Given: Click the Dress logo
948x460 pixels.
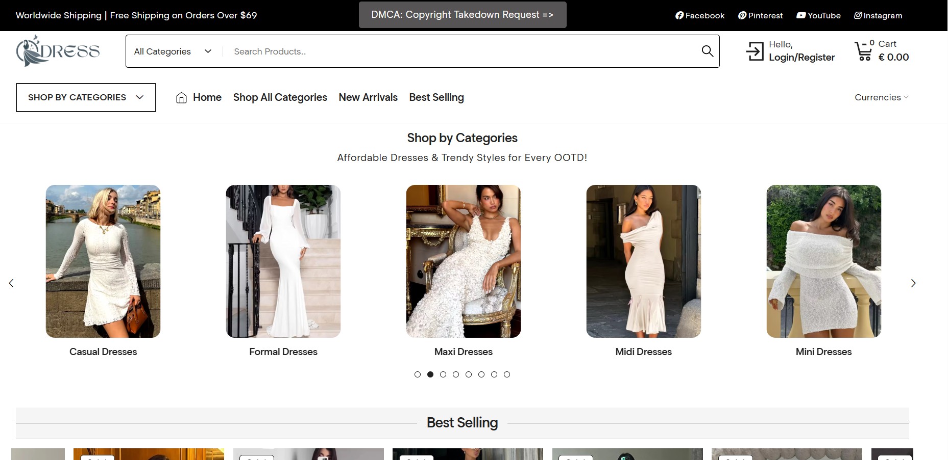Looking at the screenshot, I should [58, 50].
